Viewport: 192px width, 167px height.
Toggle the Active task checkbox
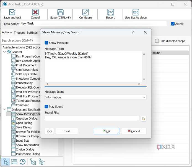[173, 24]
